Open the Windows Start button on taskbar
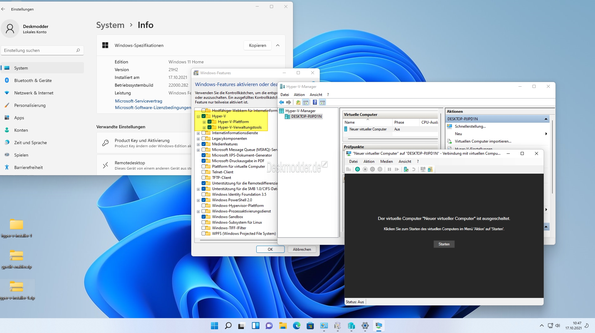 tap(214, 326)
